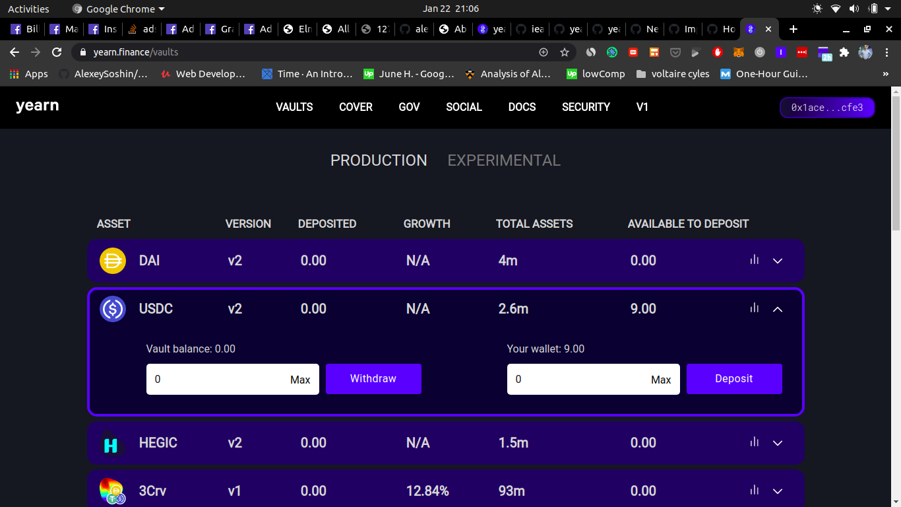Open the Google Chrome app menu
Image resolution: width=901 pixels, height=507 pixels.
coord(119,9)
